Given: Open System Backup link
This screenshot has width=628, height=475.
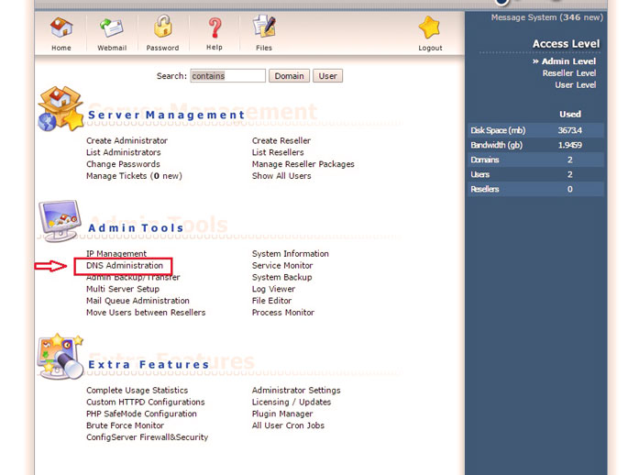Looking at the screenshot, I should (x=282, y=277).
